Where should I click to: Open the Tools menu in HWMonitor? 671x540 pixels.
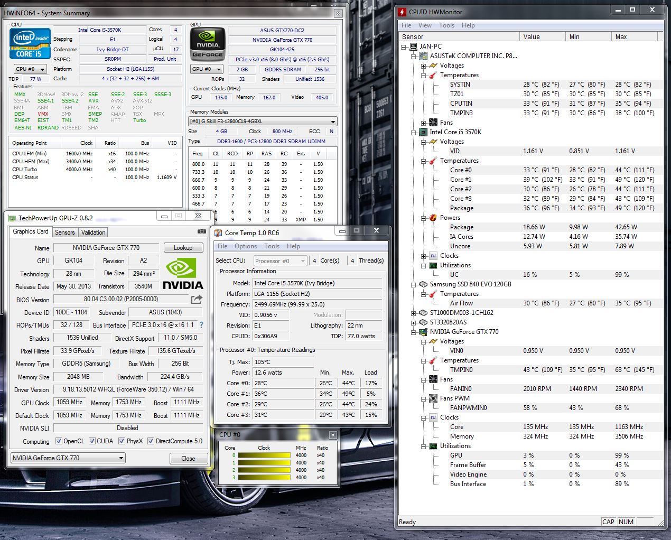click(x=446, y=25)
